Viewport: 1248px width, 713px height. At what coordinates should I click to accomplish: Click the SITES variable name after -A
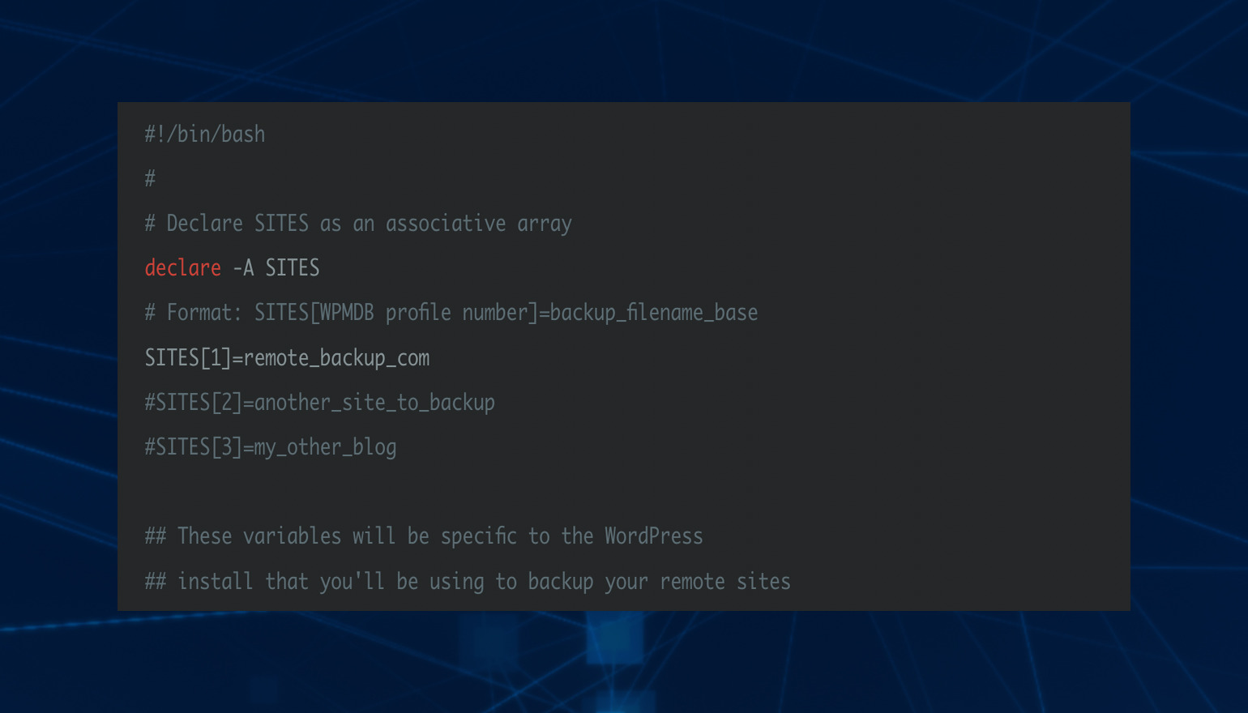click(293, 268)
